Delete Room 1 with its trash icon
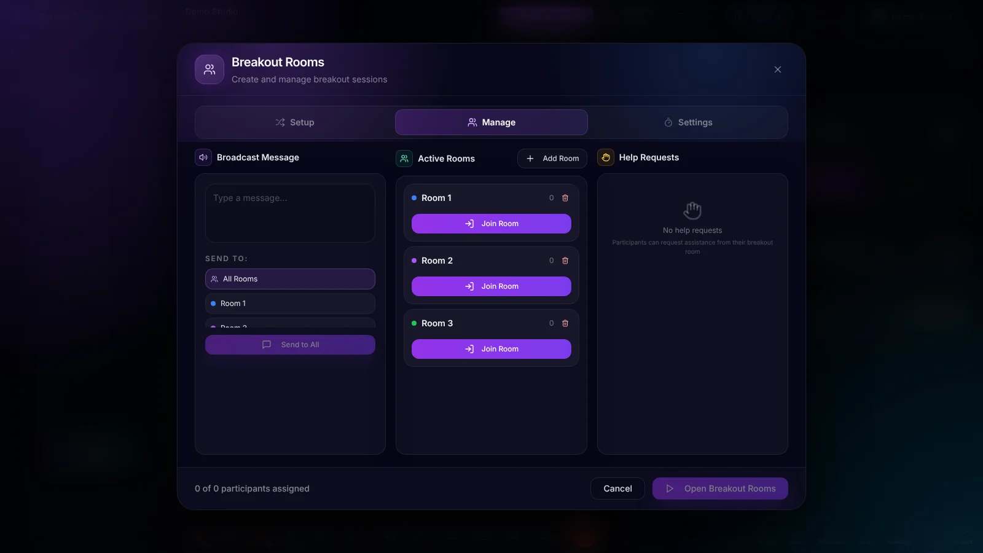The width and height of the screenshot is (983, 553). point(565,198)
